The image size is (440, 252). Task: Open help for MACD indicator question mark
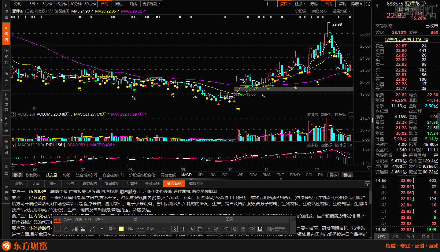(x=13, y=145)
